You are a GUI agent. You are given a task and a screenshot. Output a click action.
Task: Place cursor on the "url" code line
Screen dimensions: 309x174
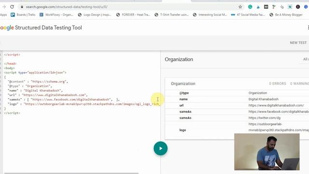pos(47,95)
